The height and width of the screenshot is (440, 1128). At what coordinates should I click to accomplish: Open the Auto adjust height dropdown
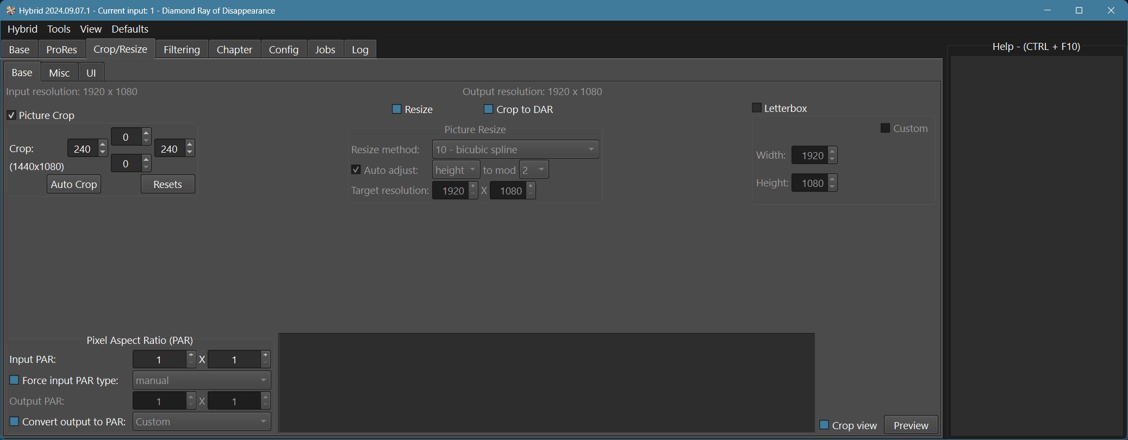click(456, 170)
